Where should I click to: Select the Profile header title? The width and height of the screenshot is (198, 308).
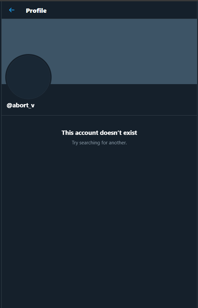coord(36,10)
